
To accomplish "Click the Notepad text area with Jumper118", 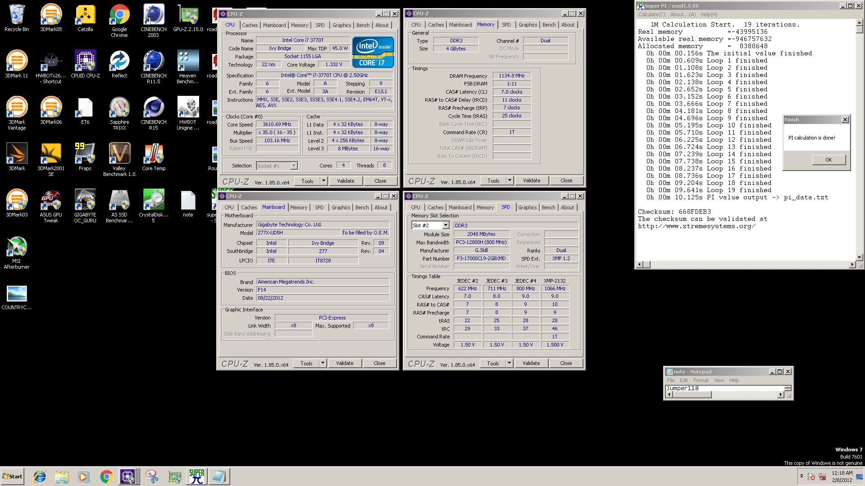I will (724, 388).
